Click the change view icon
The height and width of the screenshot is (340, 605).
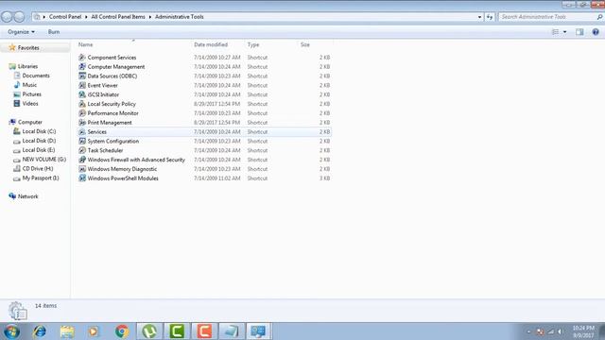click(555, 32)
